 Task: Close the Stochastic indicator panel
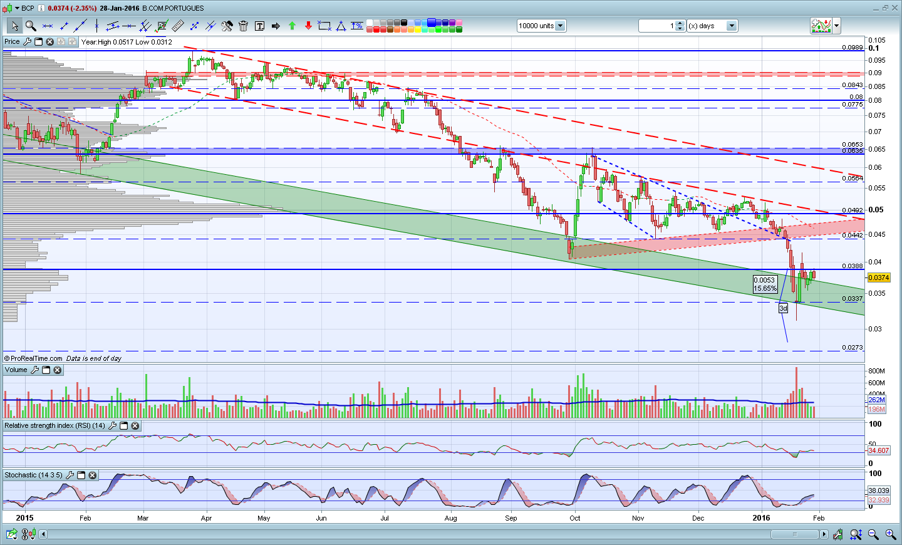pos(93,475)
